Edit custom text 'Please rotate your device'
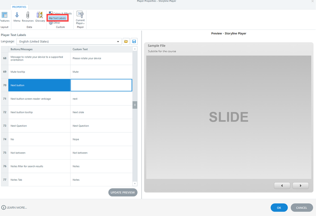 pos(101,58)
